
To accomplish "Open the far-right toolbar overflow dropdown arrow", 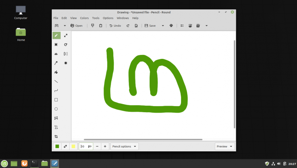I will (207, 26).
